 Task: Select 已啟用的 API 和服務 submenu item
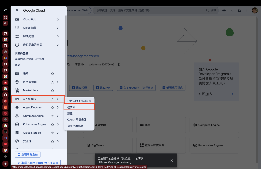click(79, 101)
